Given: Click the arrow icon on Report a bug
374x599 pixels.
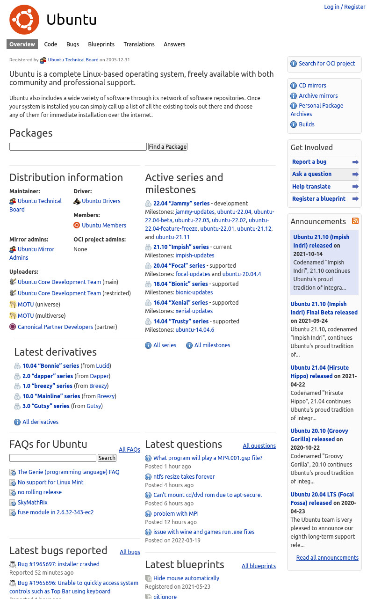Looking at the screenshot, I should click(x=355, y=162).
